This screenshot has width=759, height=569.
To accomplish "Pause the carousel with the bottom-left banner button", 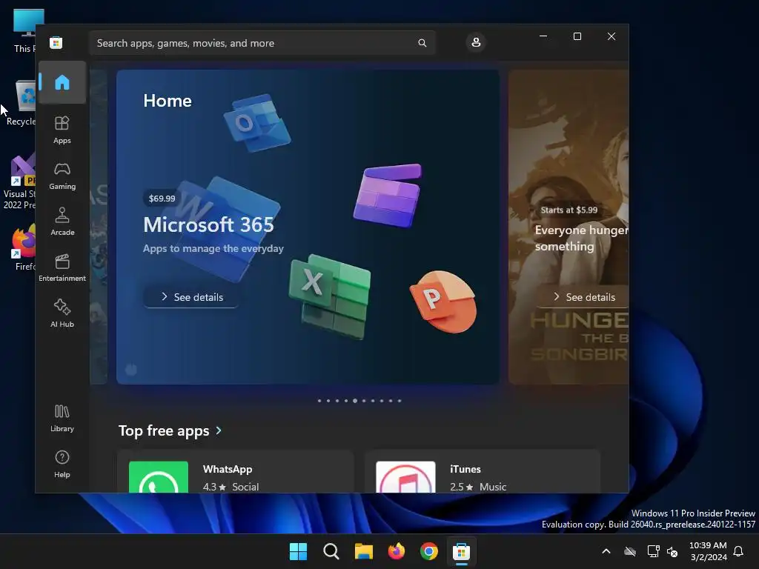I will tap(131, 370).
